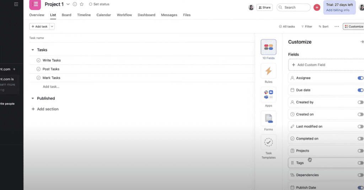Click the Share button
Viewport: 364px width, 190px height.
point(264,7)
